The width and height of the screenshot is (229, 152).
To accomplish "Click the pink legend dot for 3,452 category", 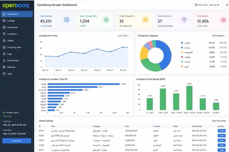I will 182,57.
